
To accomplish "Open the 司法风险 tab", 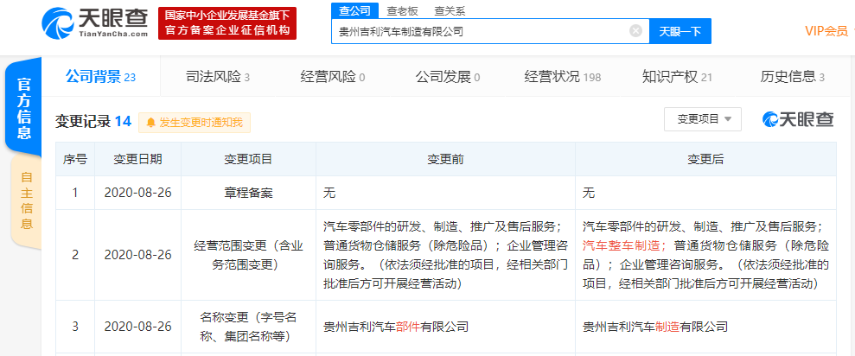I will tap(217, 77).
